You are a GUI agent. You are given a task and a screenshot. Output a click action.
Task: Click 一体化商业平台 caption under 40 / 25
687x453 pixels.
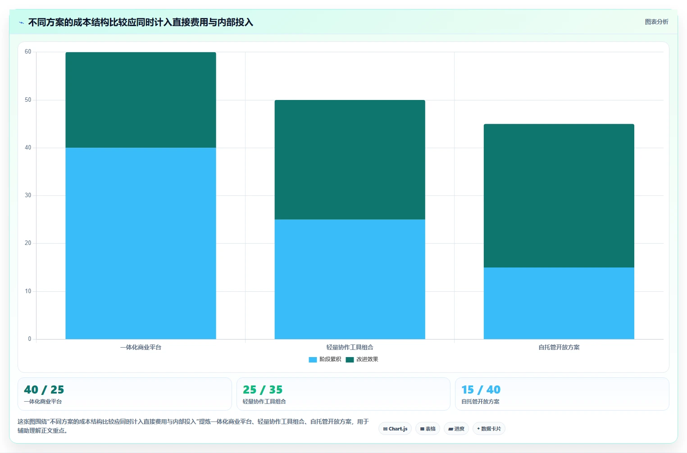[43, 401]
